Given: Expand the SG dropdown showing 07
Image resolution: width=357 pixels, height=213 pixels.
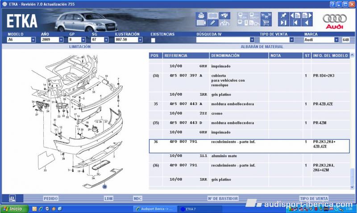Looking at the screenshot, I should [x=106, y=40].
